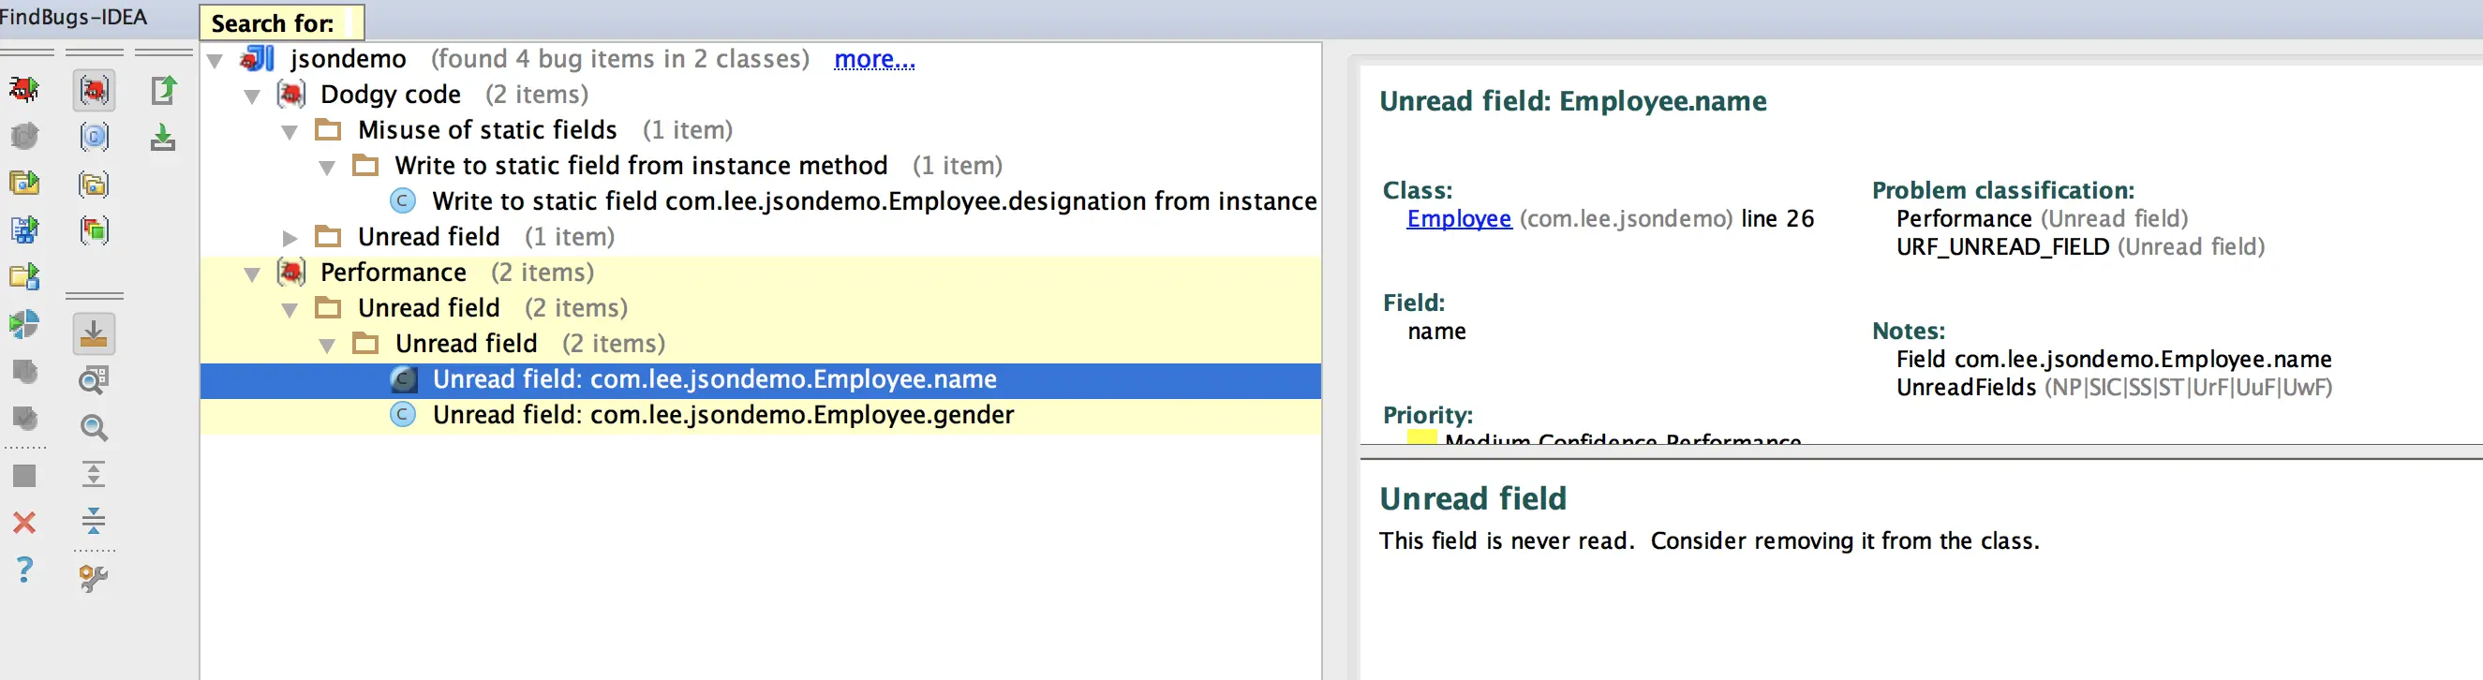The width and height of the screenshot is (2483, 680).
Task: Click UnreadFields detector note text
Action: tap(2114, 388)
